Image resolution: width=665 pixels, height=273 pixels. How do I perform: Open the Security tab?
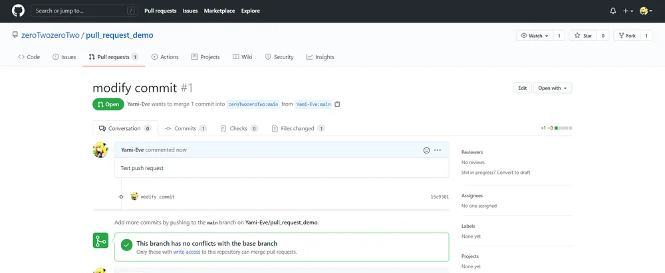pos(279,57)
